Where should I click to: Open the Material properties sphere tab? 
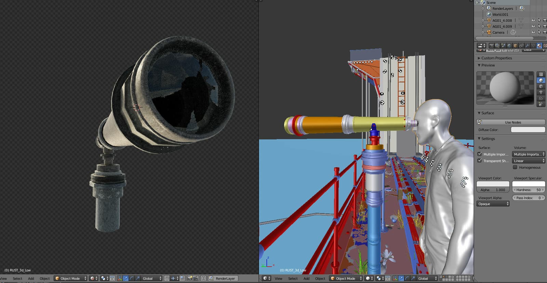coord(539,45)
